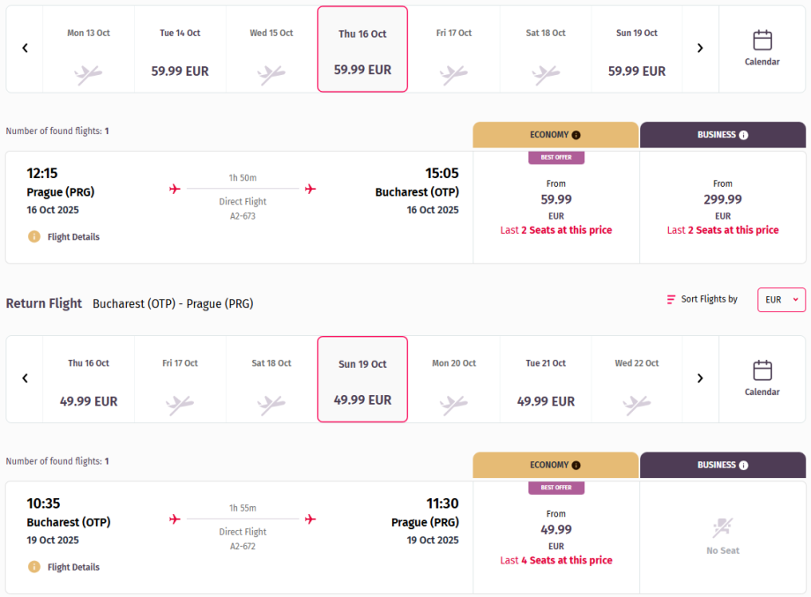Screen dimensions: 811x597
Task: Click the info icon beside Prague Flight Details
Action: (x=34, y=236)
